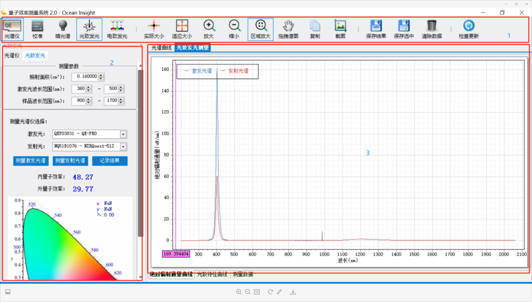
Task: Zoom out using the image viewer's bottom bar
Action: coord(248,292)
